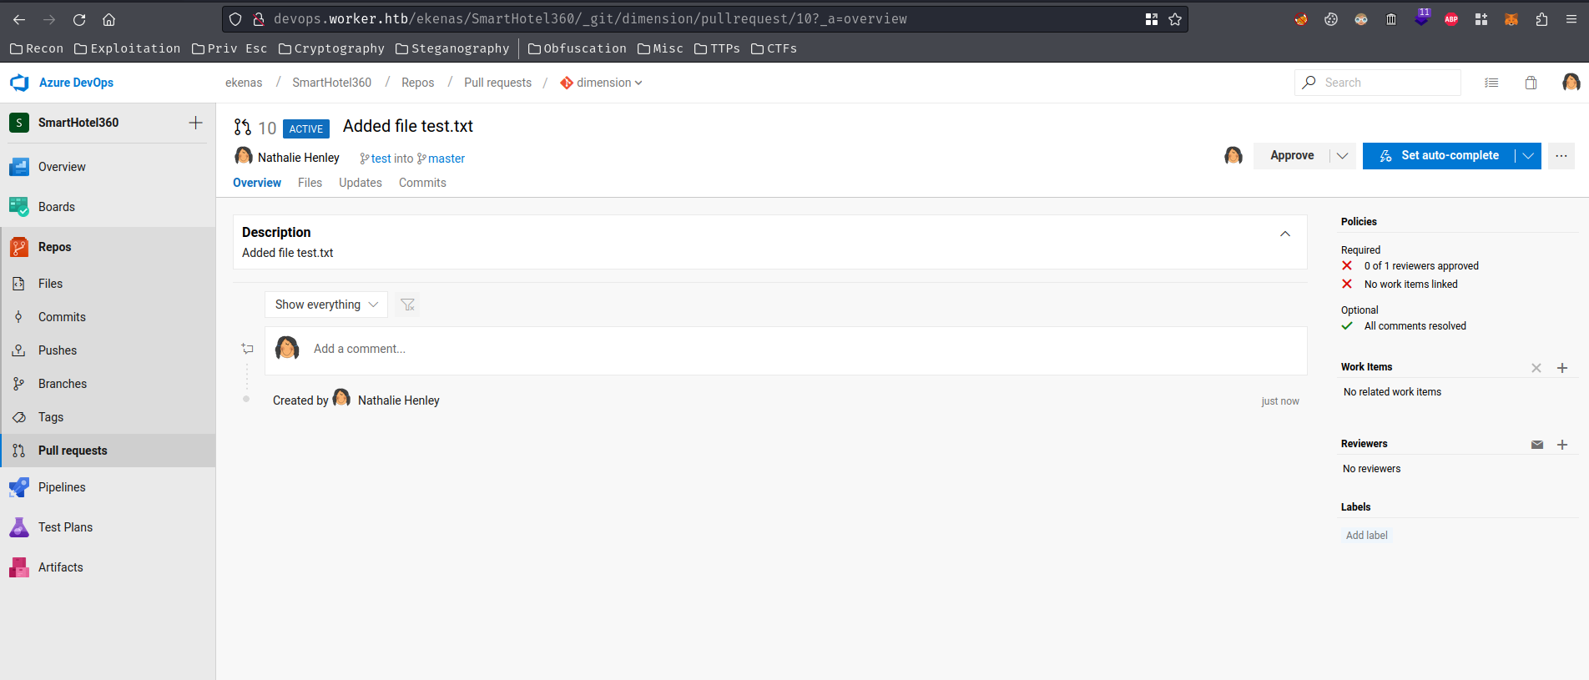Go to Pull requests breadcrumb
1589x680 pixels.
(497, 83)
